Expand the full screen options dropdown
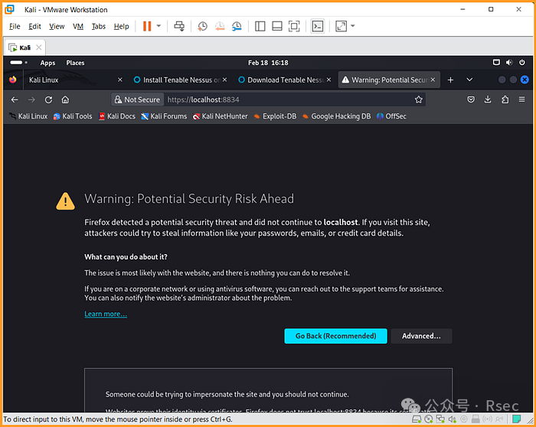Image resolution: width=536 pixels, height=427 pixels. (352, 26)
